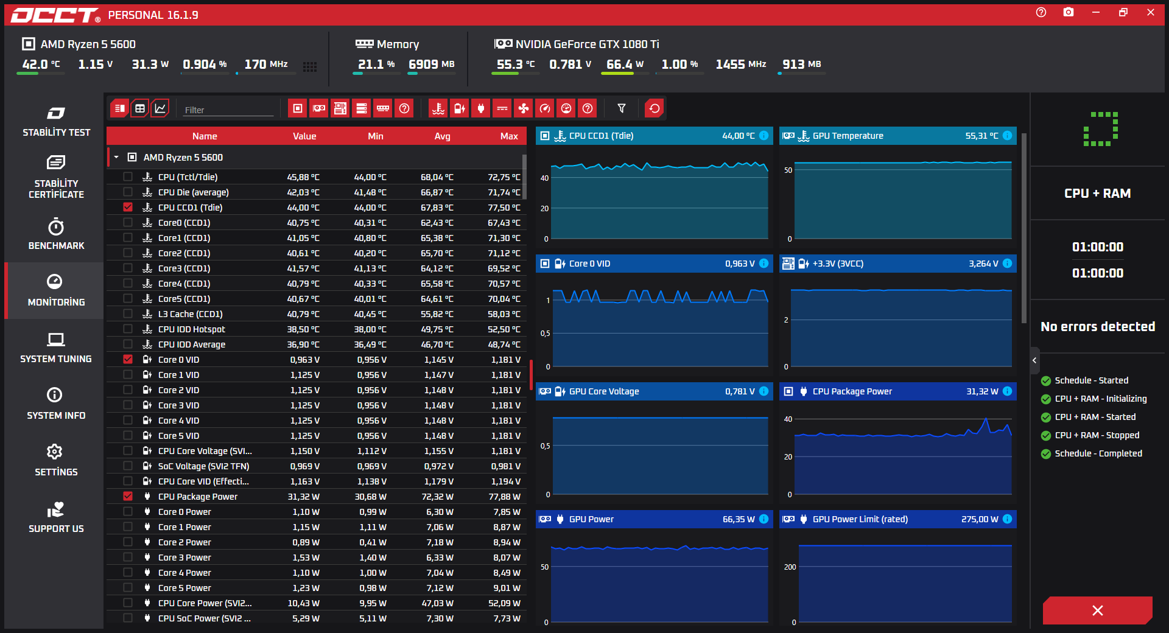1169x633 pixels.
Task: Sort the sensor table by Value column
Action: pyautogui.click(x=304, y=136)
